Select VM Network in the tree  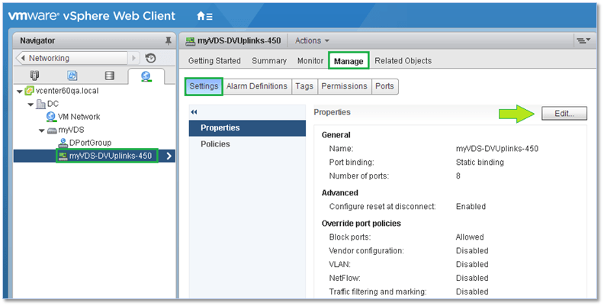tap(79, 117)
